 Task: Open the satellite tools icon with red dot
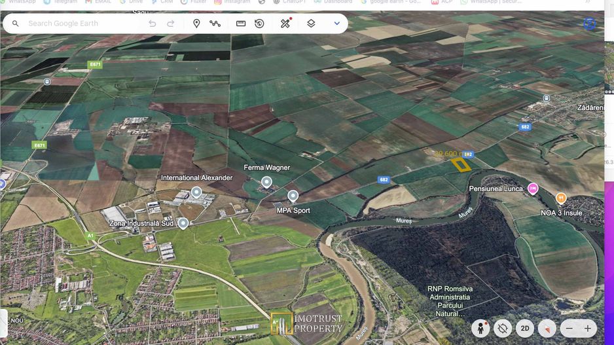(285, 24)
